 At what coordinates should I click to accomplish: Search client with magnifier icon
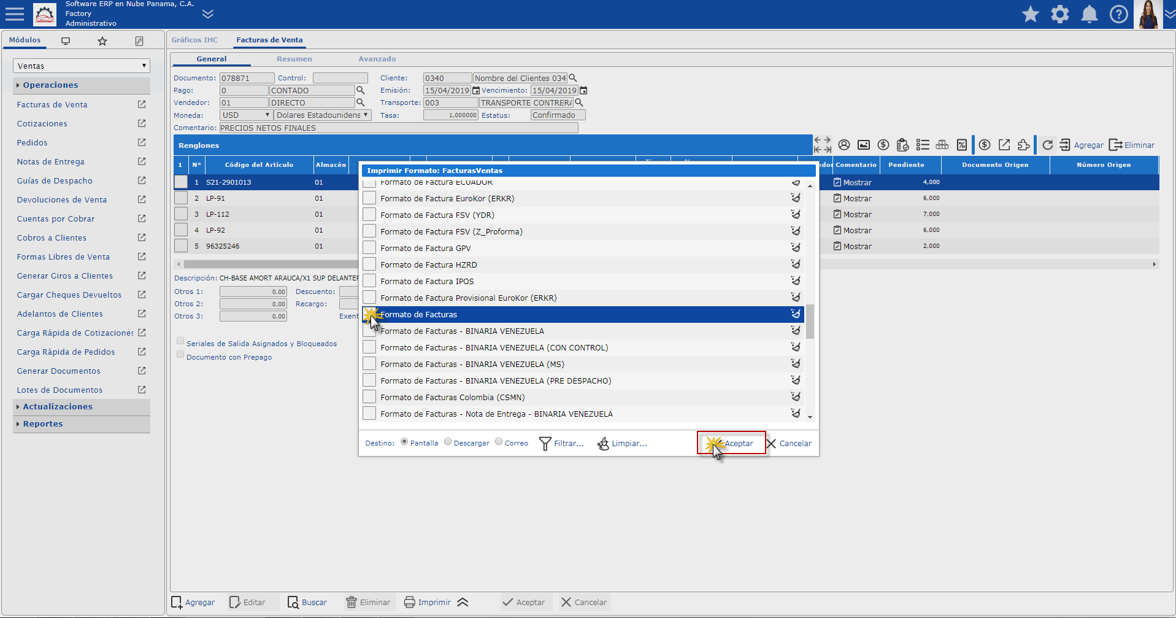point(573,78)
